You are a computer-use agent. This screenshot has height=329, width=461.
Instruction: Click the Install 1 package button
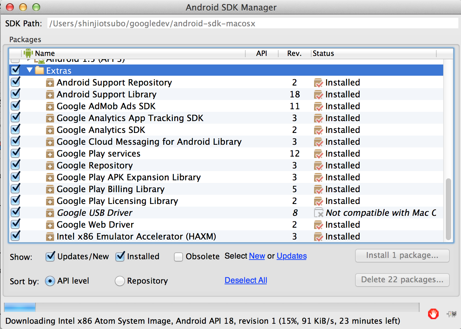tap(402, 255)
